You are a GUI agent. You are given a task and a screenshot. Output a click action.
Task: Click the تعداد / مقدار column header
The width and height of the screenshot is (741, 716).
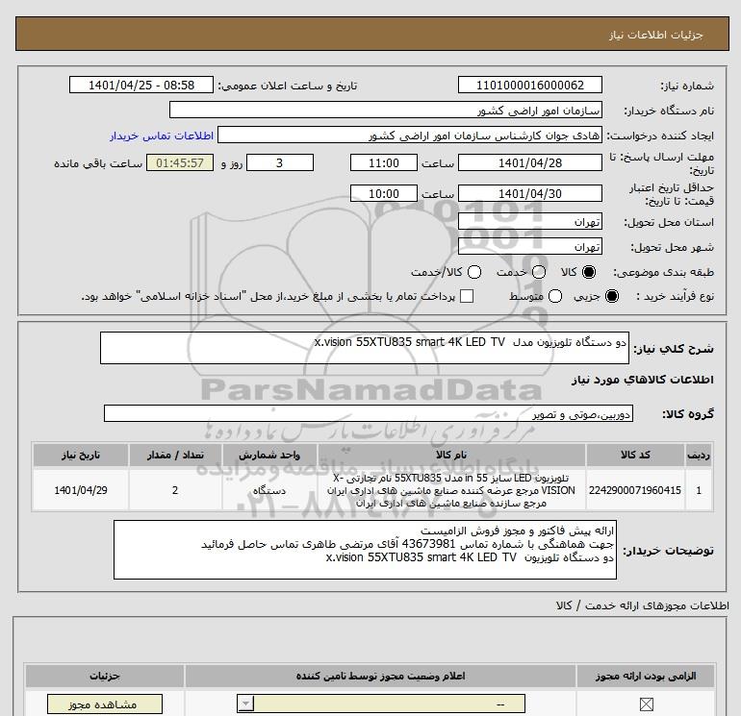coord(175,455)
